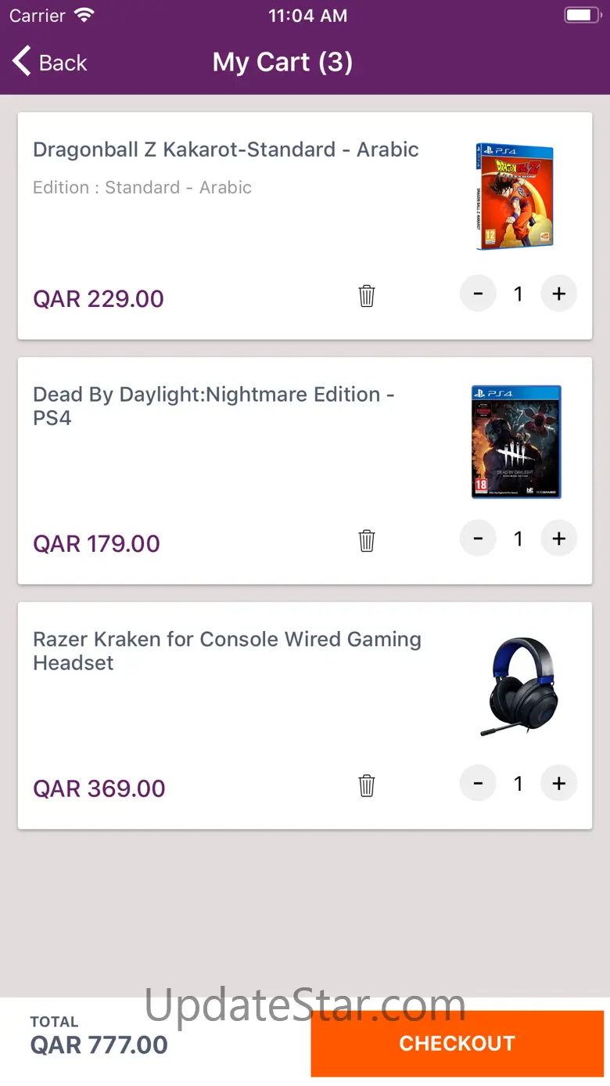Reduce Dead By Daylight quantity

pyautogui.click(x=478, y=539)
